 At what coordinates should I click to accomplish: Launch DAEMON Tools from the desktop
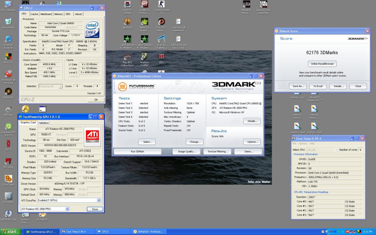8,215
